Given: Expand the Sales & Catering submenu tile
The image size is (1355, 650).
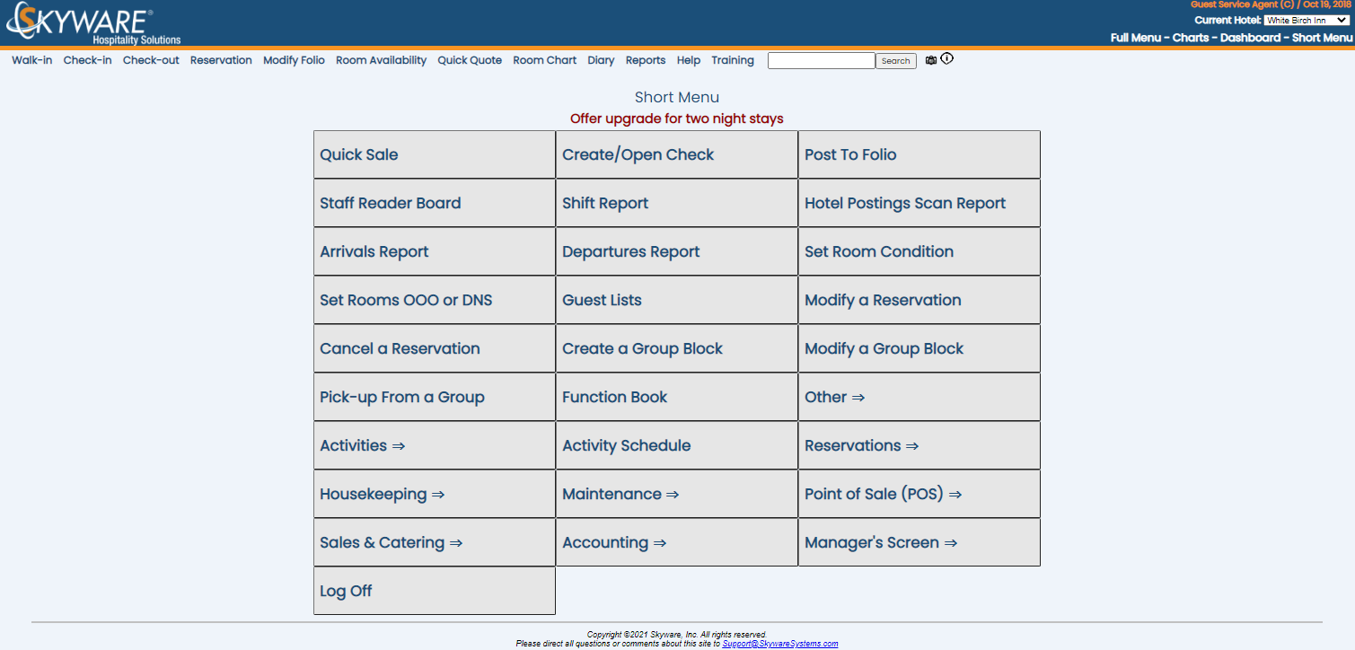Looking at the screenshot, I should tap(435, 542).
